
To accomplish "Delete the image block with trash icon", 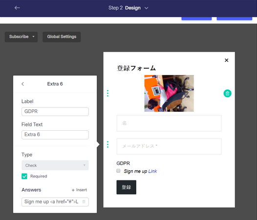I will [227, 94].
